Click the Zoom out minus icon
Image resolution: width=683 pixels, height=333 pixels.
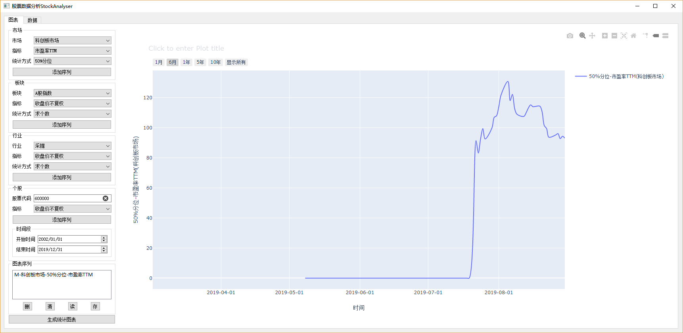point(614,36)
